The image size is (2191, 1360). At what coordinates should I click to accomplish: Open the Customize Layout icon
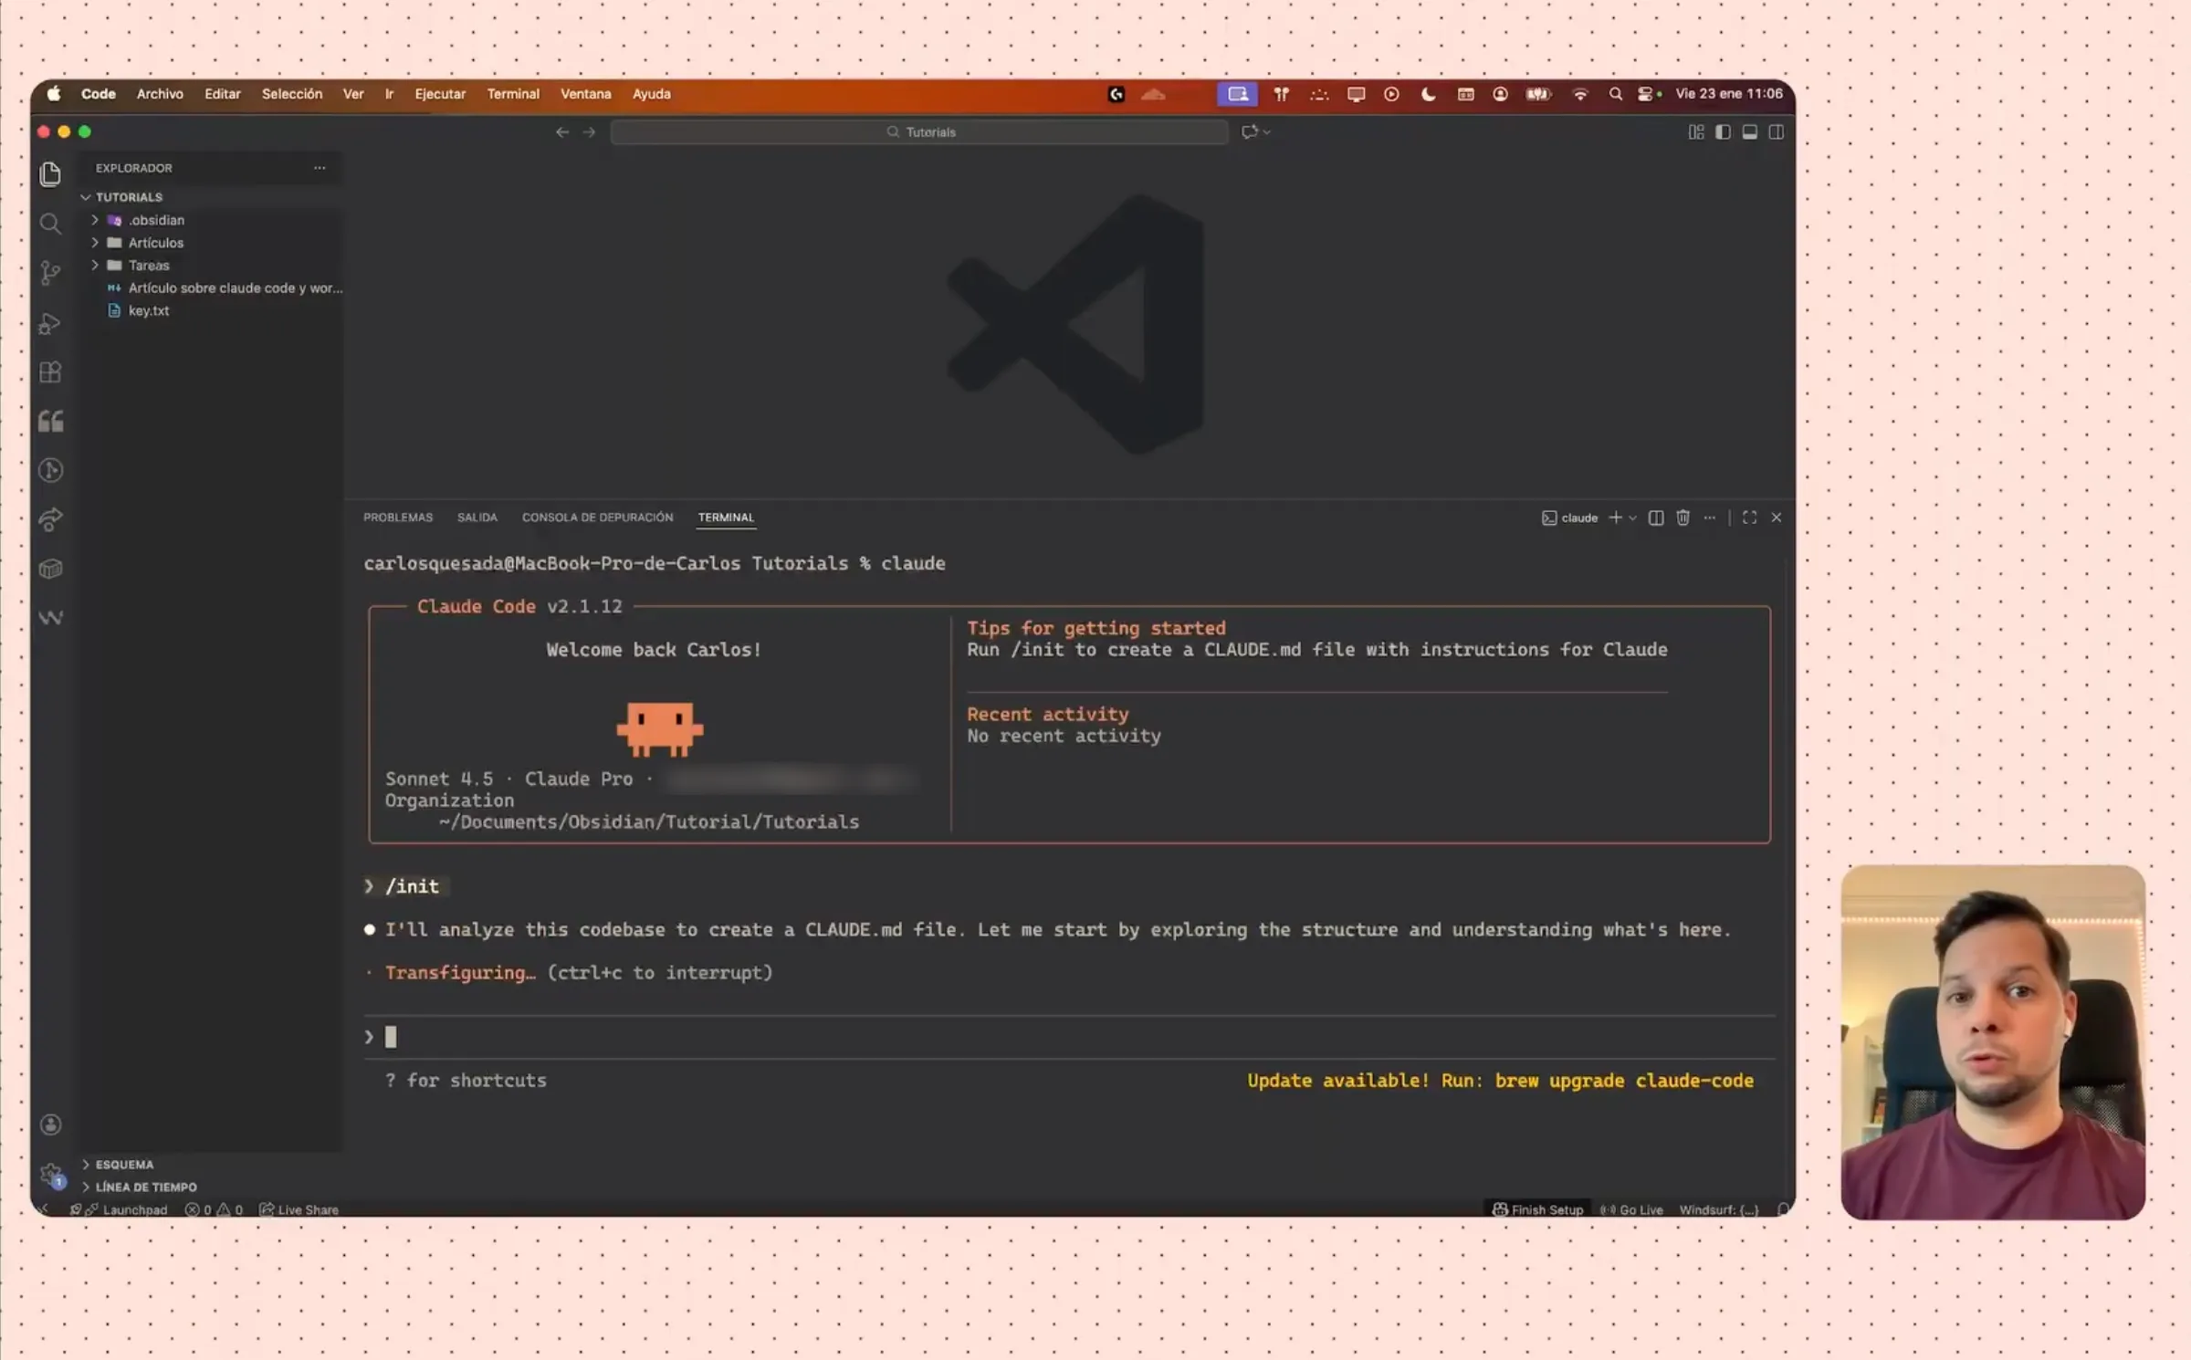[x=1696, y=132]
